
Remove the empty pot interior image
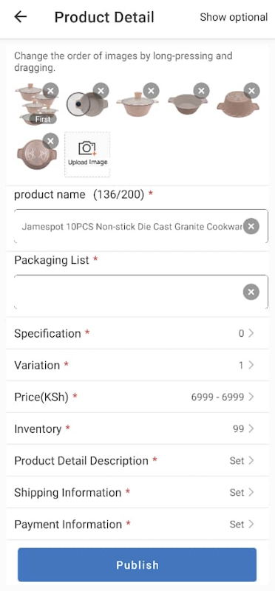201,90
